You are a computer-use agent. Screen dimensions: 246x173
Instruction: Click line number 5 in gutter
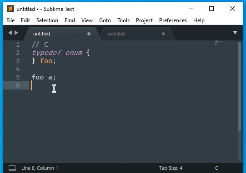click(18, 77)
